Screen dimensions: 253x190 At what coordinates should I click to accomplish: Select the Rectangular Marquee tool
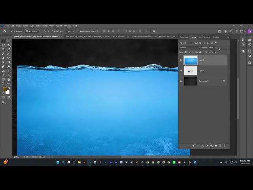pos(9,41)
